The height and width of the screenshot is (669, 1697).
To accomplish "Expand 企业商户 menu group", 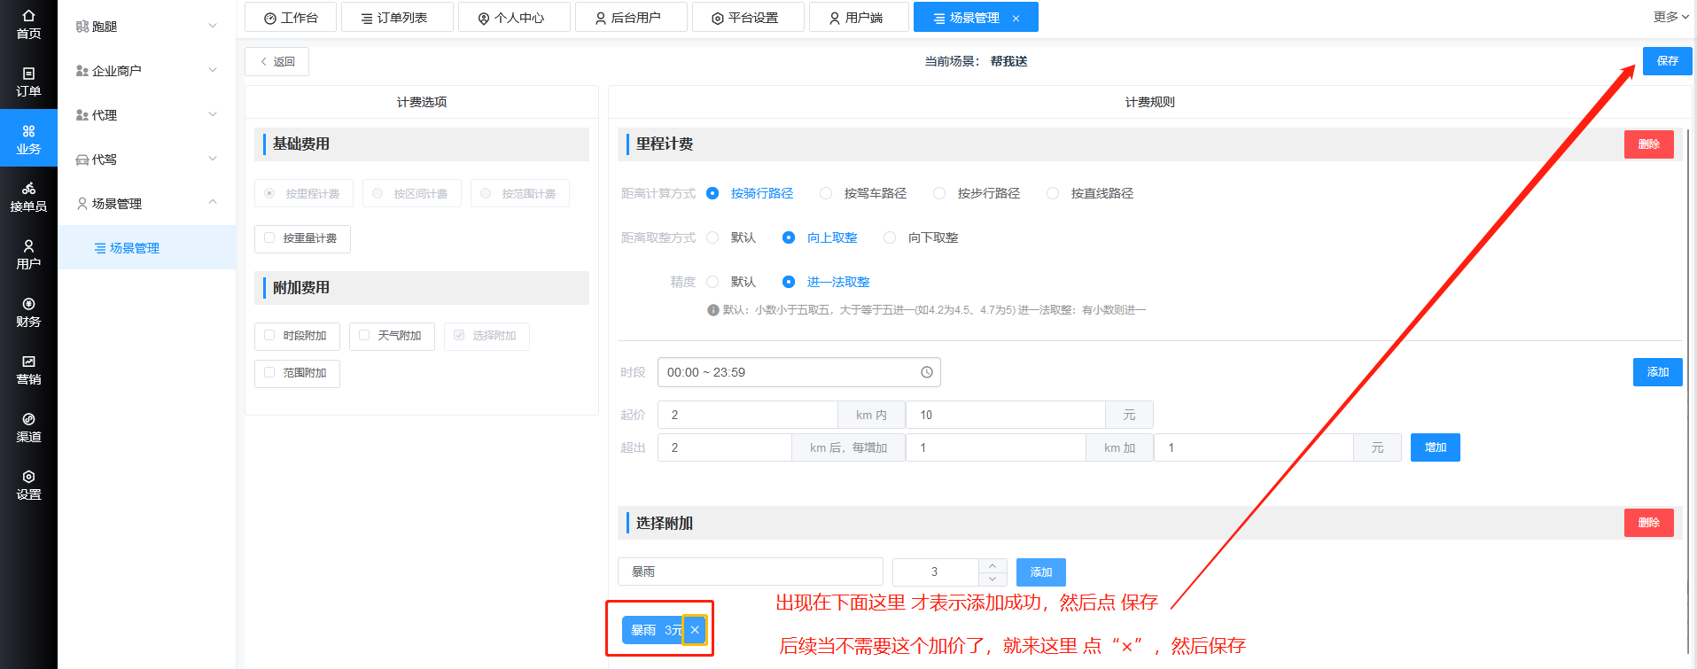I will (x=147, y=71).
